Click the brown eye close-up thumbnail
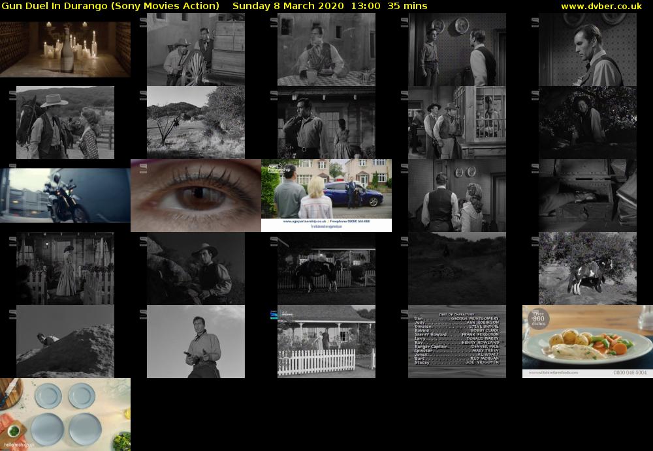Image resolution: width=653 pixels, height=451 pixels. tap(196, 196)
